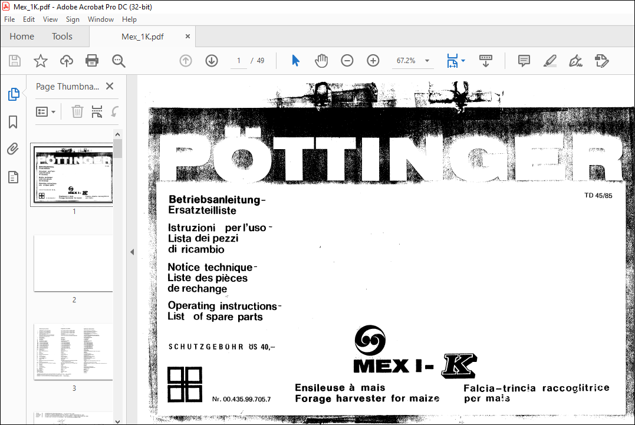Collapse the navigation pane arrow
The width and height of the screenshot is (635, 425).
click(132, 252)
